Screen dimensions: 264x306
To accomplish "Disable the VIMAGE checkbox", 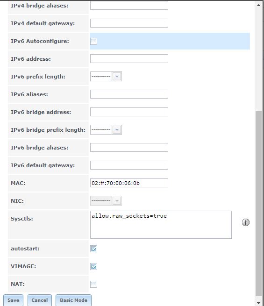I will tap(93, 266).
